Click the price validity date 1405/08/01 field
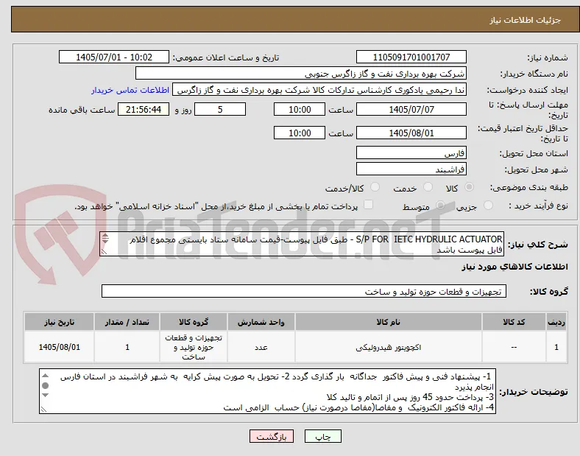Screen dimensions: 580x456 [x=411, y=133]
